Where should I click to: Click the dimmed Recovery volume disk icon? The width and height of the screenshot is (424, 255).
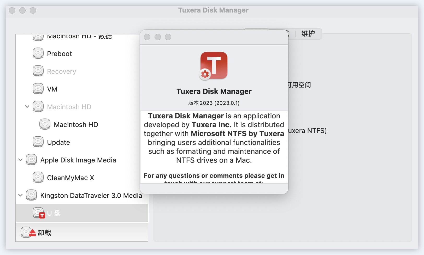tap(38, 71)
